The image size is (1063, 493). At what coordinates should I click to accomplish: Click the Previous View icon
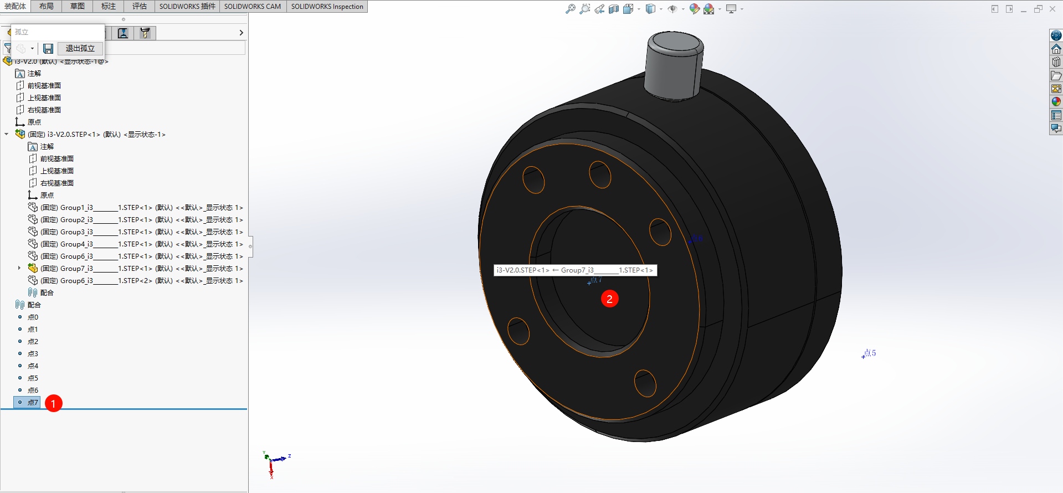click(x=599, y=9)
